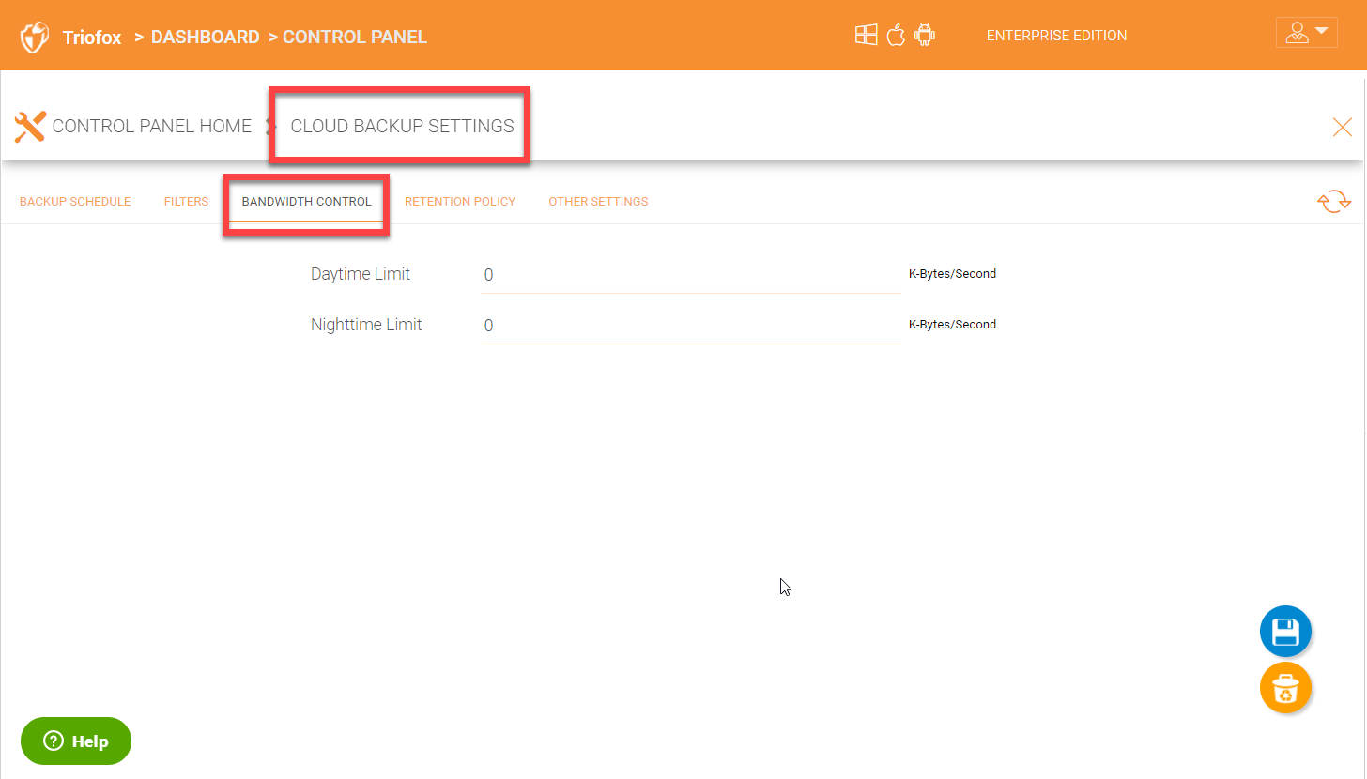Click the Nighttime Limit label
The height and width of the screenshot is (779, 1367).
(366, 325)
